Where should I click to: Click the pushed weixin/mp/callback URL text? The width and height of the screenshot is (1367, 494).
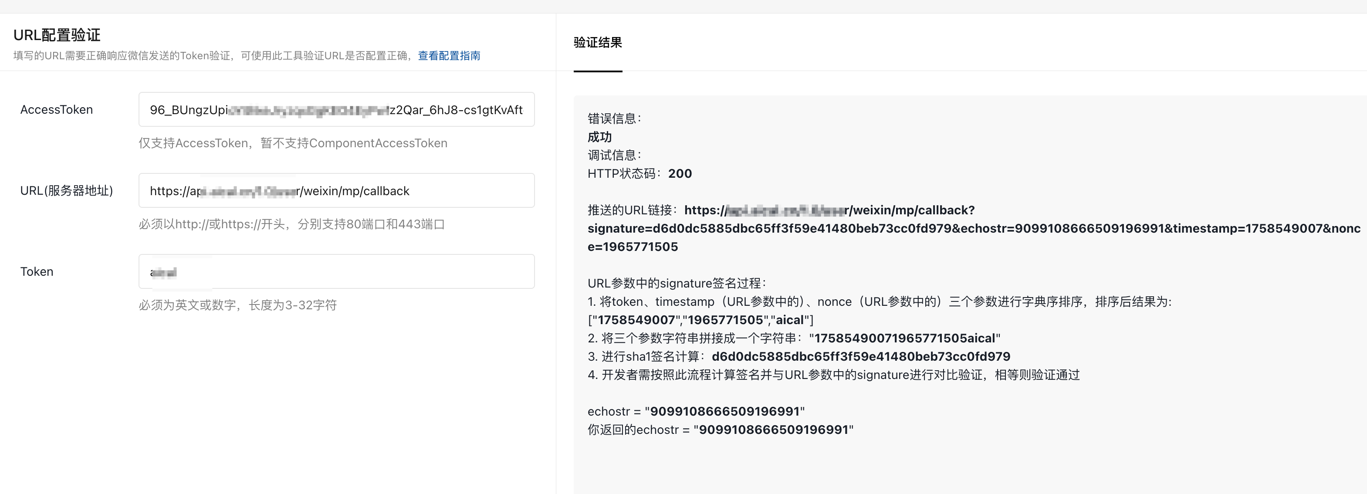pyautogui.click(x=912, y=210)
